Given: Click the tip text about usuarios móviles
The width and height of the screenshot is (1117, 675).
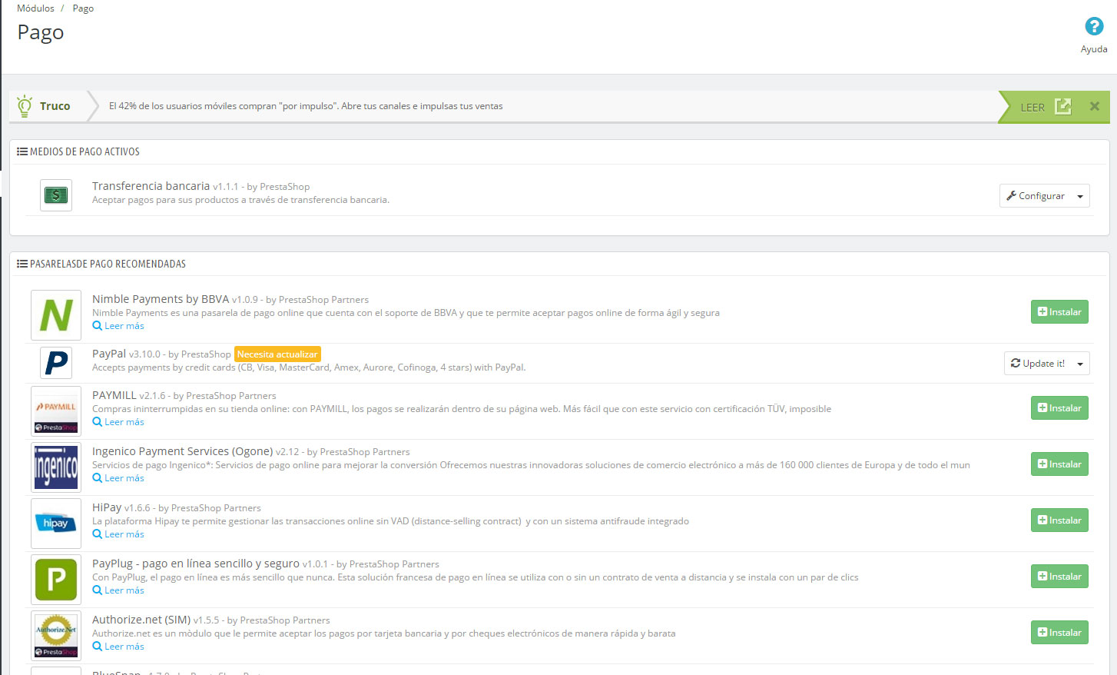Looking at the screenshot, I should (306, 106).
